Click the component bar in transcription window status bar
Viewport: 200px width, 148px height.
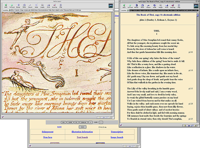(190, 125)
